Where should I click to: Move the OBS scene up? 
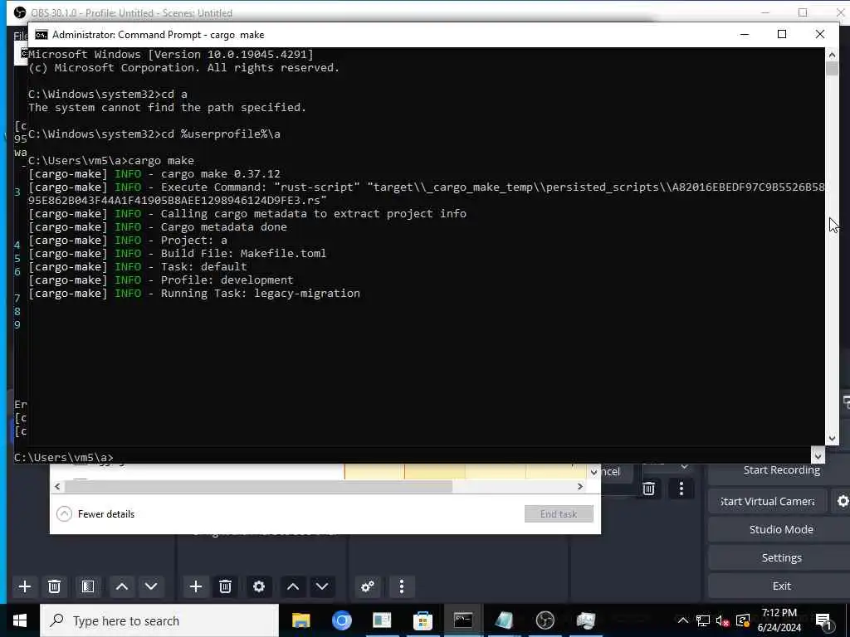click(x=122, y=586)
